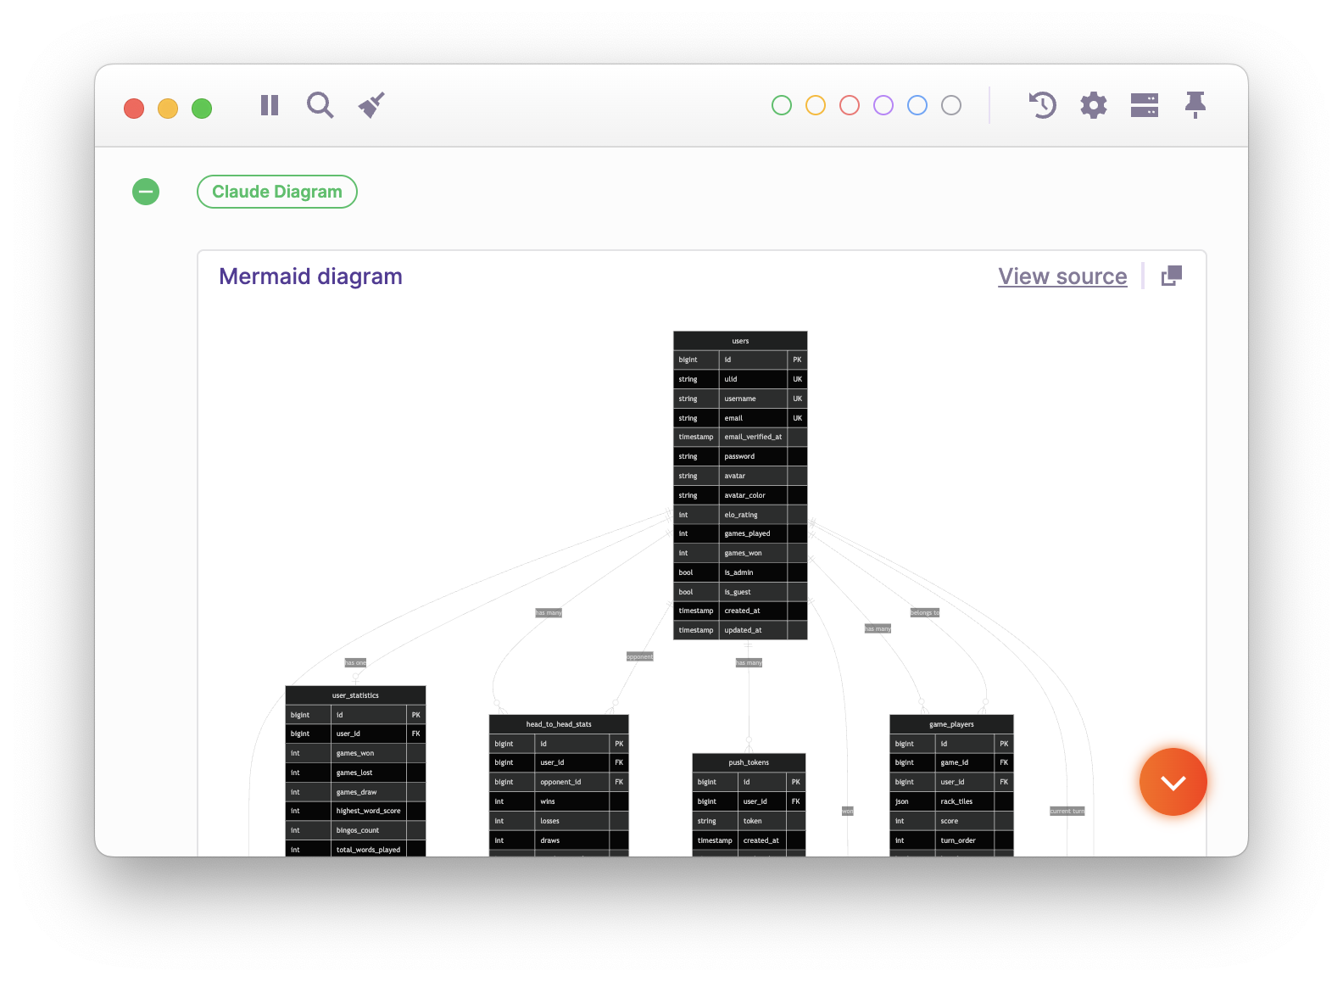
Task: Toggle the red color filter circle
Action: [x=850, y=105]
